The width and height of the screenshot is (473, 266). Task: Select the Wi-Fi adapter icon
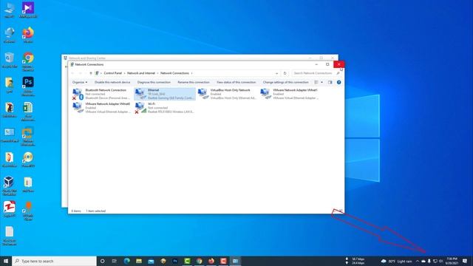140,108
